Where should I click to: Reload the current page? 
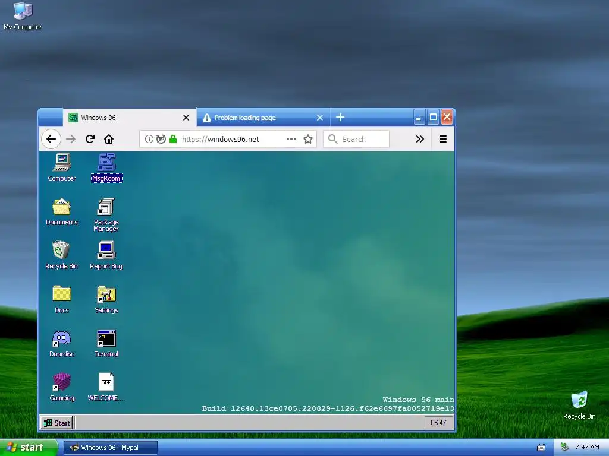[x=90, y=139]
